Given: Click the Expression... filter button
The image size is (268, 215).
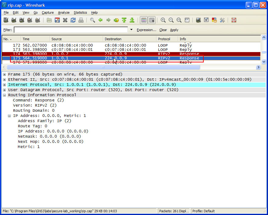Looking at the screenshot, I should click(146, 30).
